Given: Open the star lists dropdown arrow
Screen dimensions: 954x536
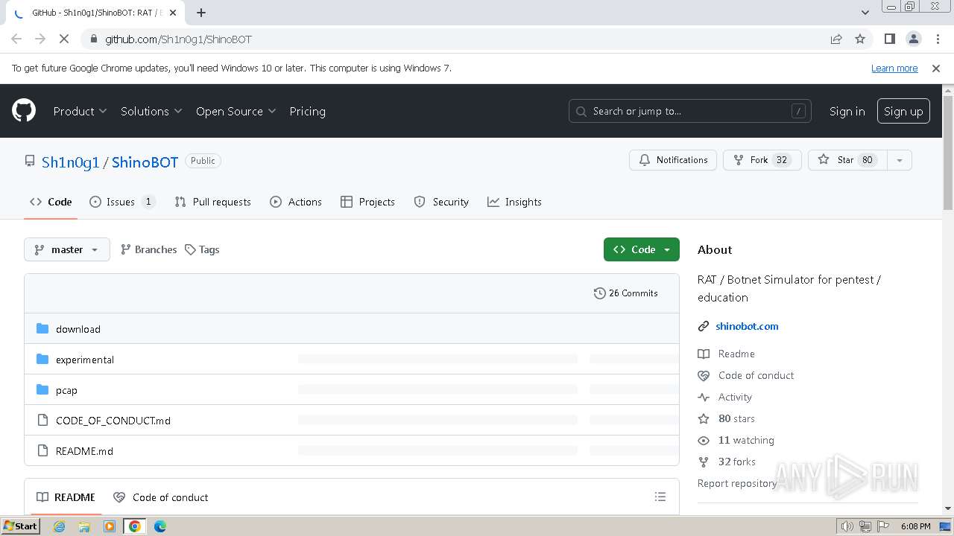Looking at the screenshot, I should coord(900,160).
